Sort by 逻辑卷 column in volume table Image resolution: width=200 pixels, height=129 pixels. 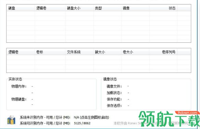pos(21,52)
